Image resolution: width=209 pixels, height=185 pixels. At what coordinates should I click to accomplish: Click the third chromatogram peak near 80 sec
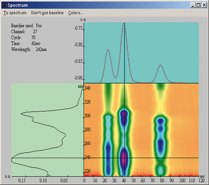click(x=161, y=65)
